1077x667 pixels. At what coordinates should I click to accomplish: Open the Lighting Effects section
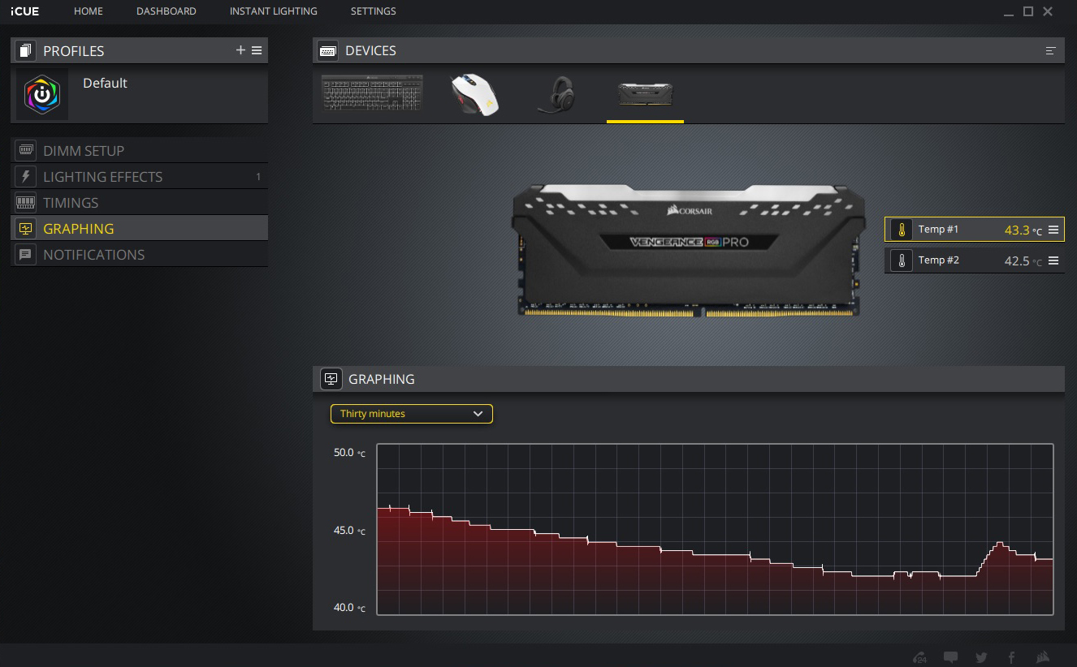[x=102, y=177]
